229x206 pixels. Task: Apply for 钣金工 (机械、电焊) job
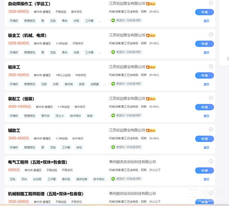(x=204, y=44)
